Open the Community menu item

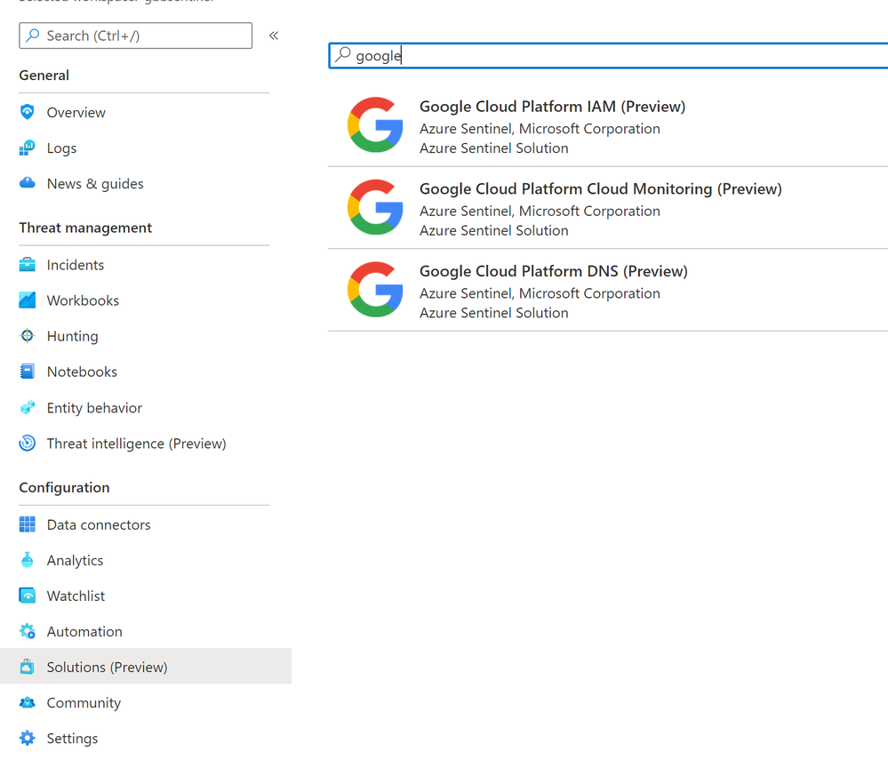[x=84, y=703]
